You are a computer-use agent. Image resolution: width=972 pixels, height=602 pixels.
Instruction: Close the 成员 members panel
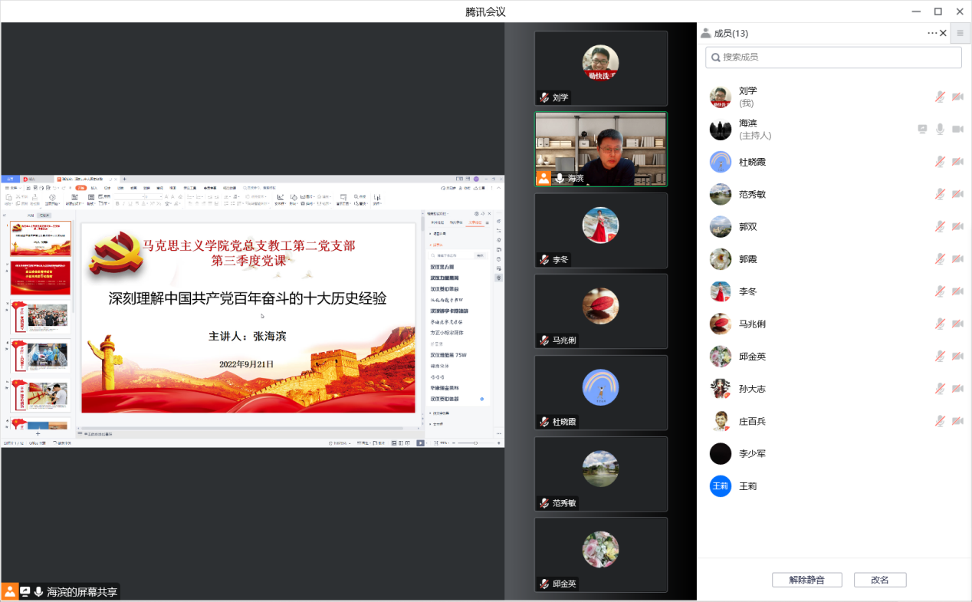(944, 33)
